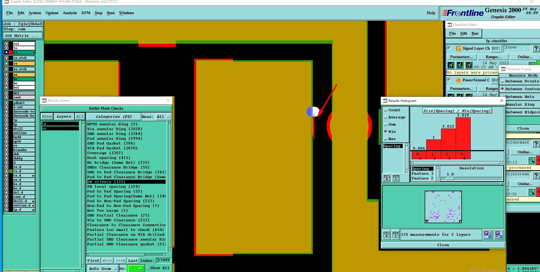Viewport: 540px width, 272px height.
Task: Click the results magnifier icon in Soldermask section
Action: (531, 160)
